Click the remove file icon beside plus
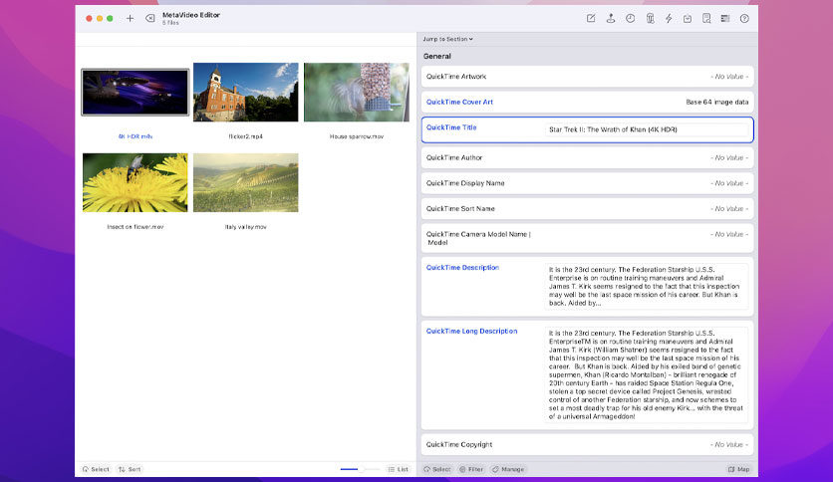833x482 pixels. tap(150, 19)
